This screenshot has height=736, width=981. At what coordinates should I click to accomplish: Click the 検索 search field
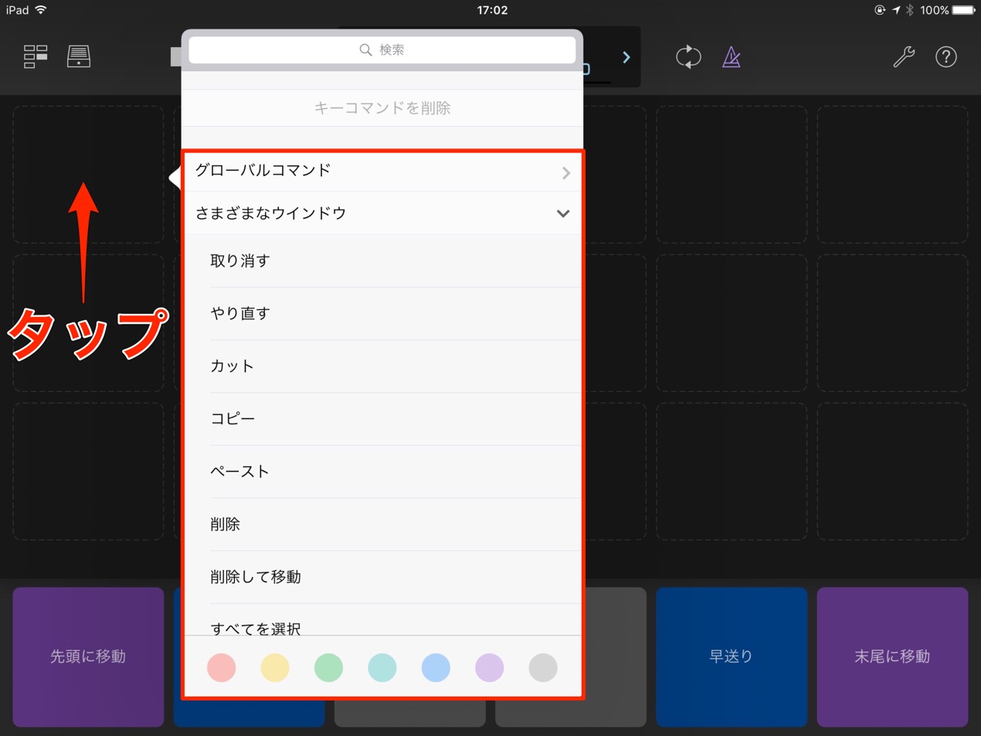click(x=382, y=50)
